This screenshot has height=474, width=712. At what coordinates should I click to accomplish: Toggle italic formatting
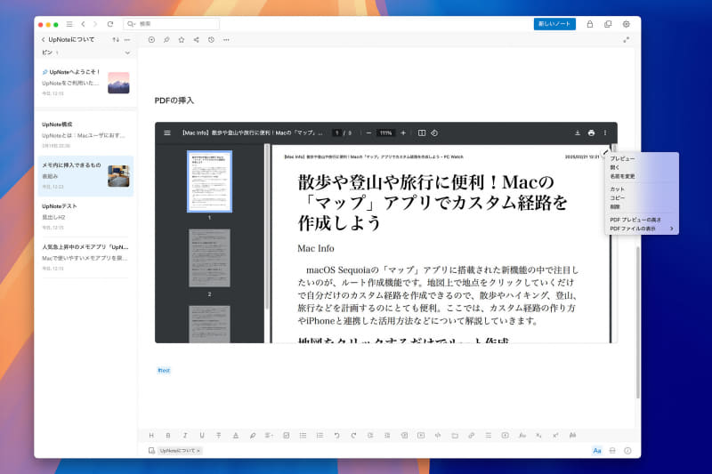tap(185, 436)
